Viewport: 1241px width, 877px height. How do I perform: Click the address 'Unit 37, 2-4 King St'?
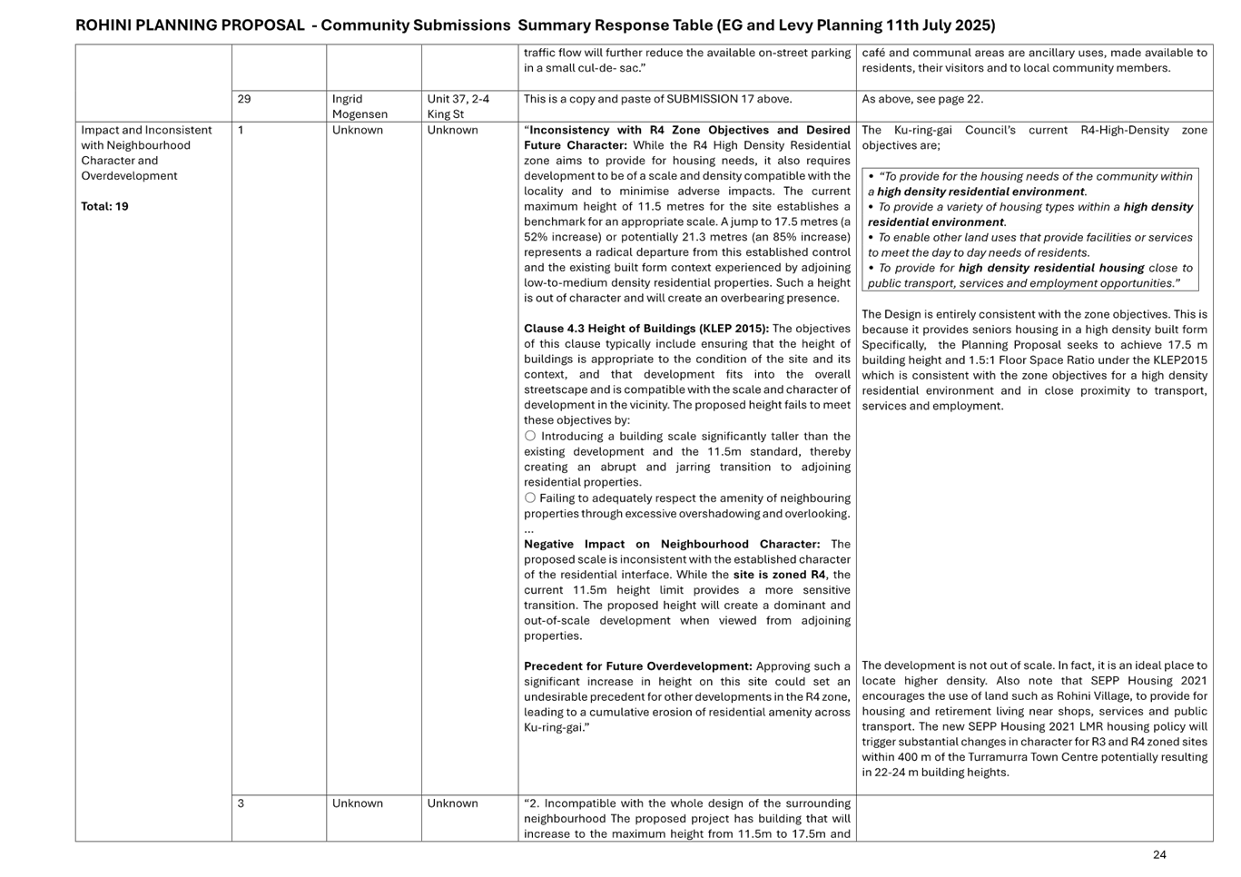[458, 106]
